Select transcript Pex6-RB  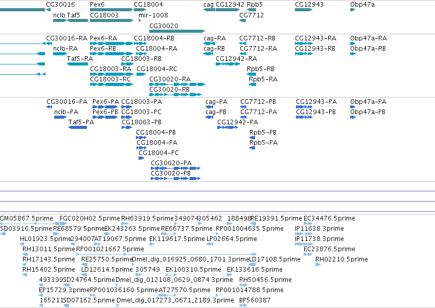pyautogui.click(x=103, y=48)
